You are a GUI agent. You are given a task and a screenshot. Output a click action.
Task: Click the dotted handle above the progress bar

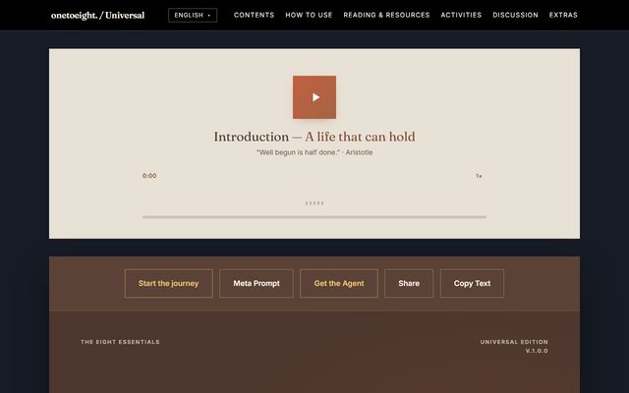(x=314, y=203)
